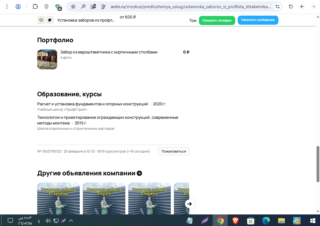Bookmark this page with the star icon
Screen dimensions: 320x226
tap(73, 7)
